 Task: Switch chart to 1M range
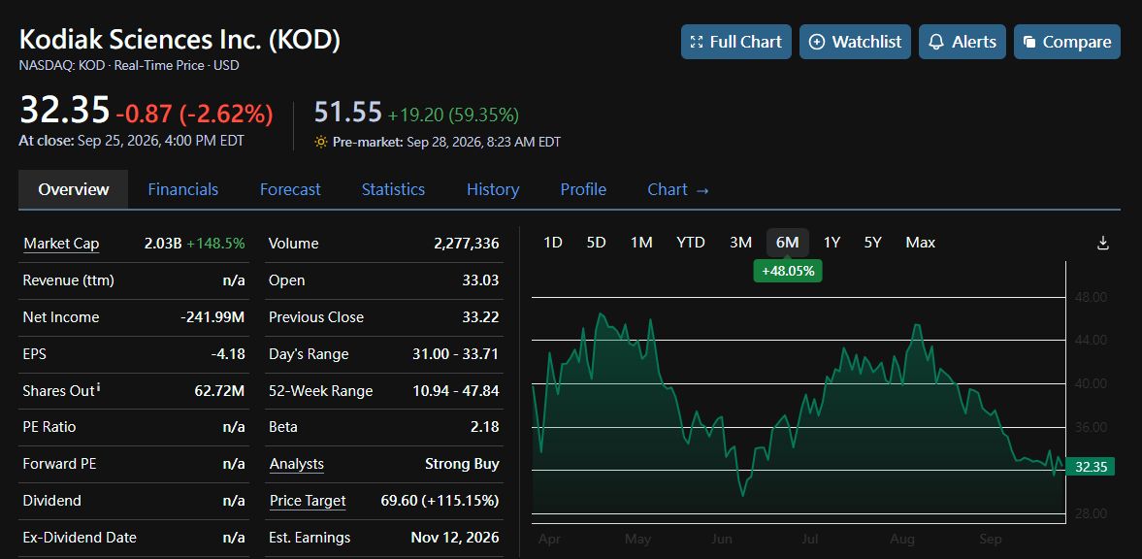pos(641,242)
